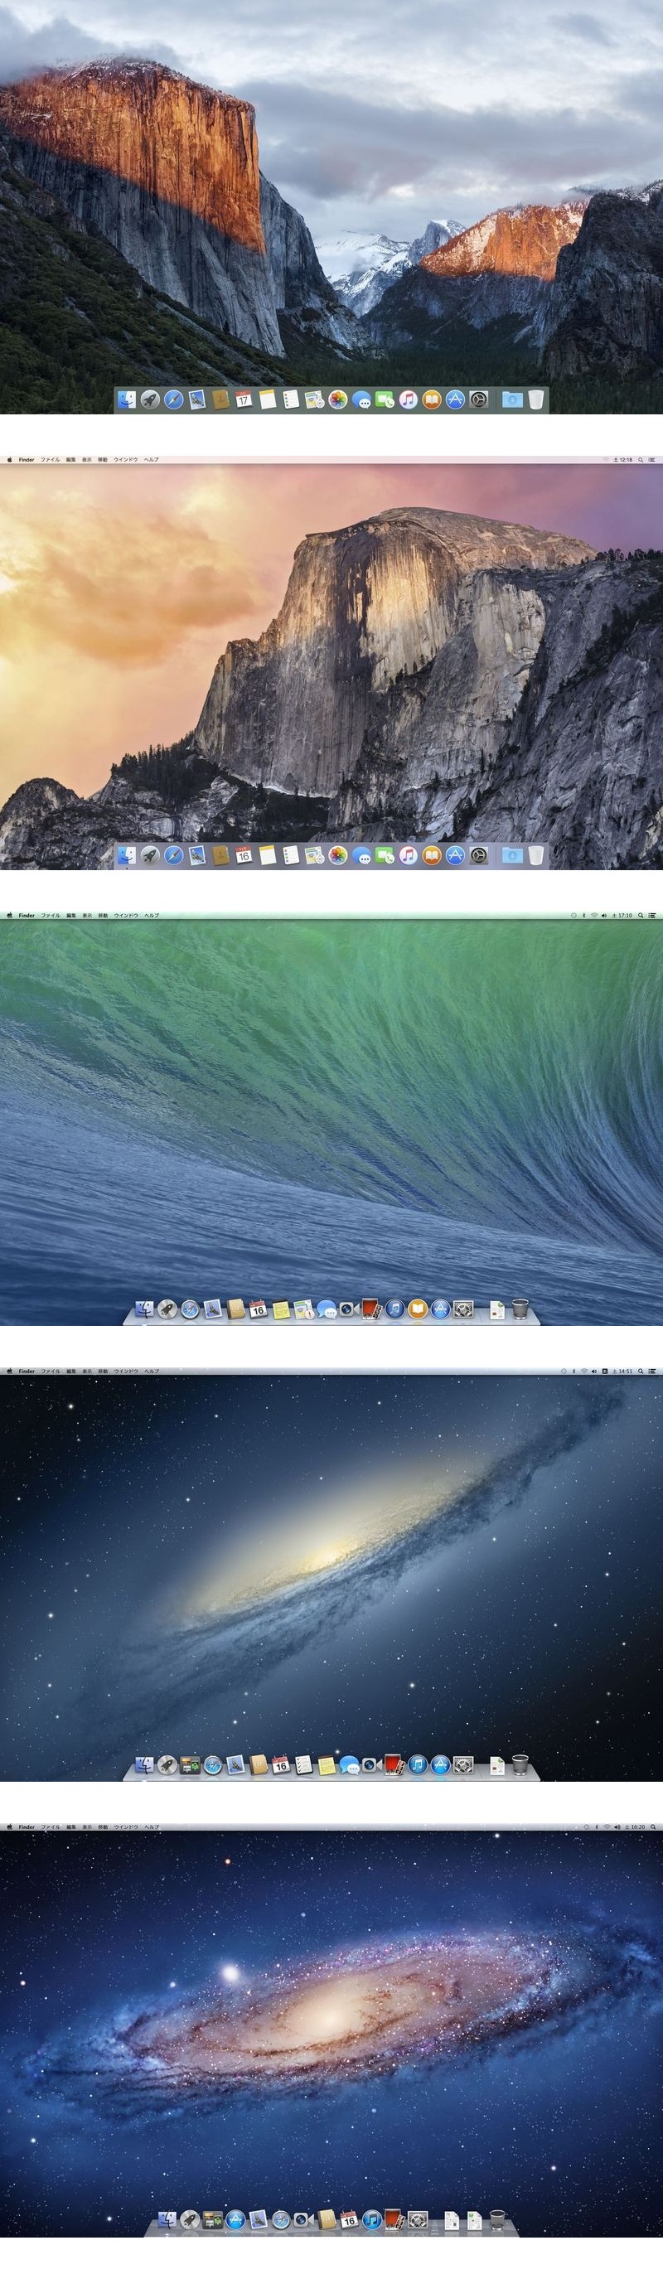Open ファイル menu on the Mavericks desktop
The image size is (663, 2279).
[51, 916]
